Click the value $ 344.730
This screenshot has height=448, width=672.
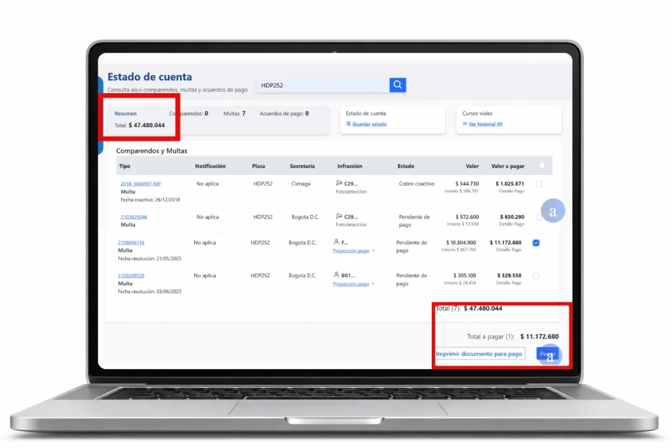point(467,183)
